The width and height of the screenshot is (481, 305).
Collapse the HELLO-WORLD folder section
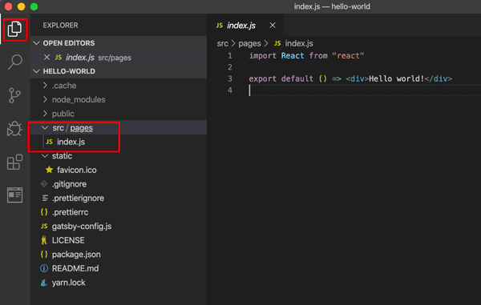(37, 71)
